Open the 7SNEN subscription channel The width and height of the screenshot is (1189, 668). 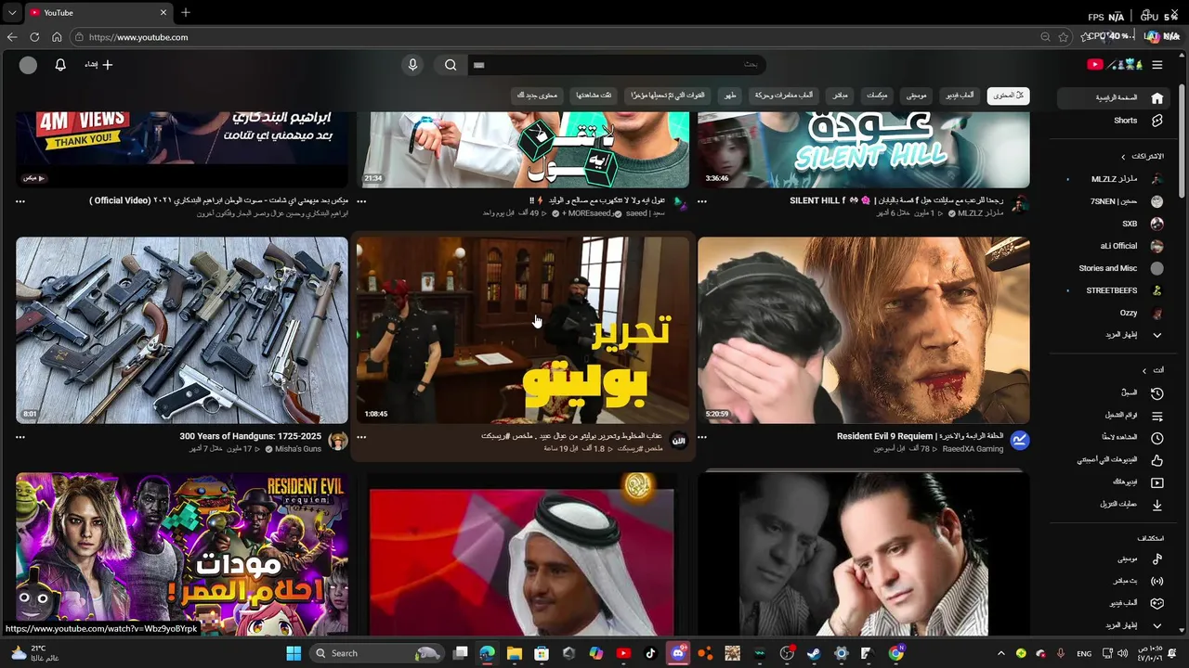(1114, 201)
